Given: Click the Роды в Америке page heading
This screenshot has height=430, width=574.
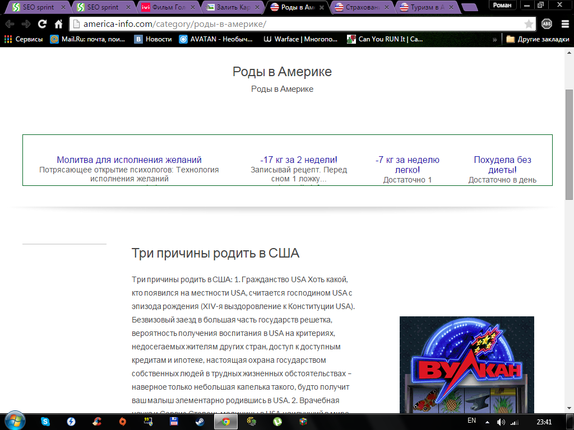Looking at the screenshot, I should [x=282, y=72].
